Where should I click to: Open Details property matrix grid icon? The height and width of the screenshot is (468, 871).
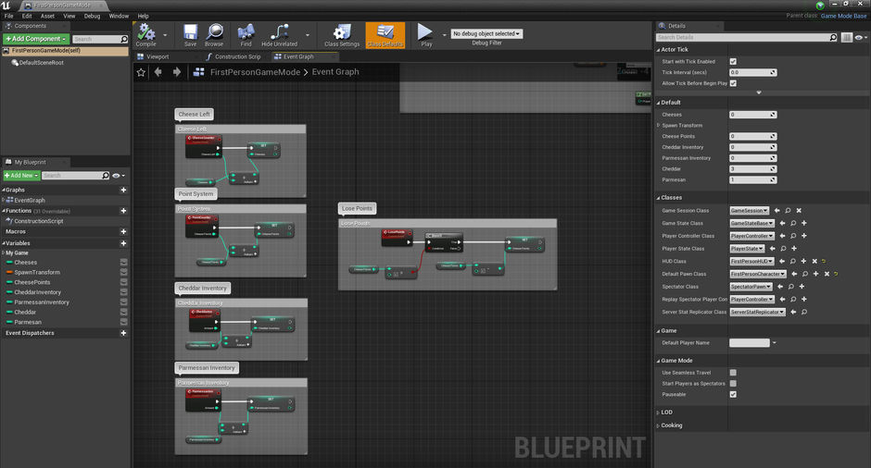(847, 37)
